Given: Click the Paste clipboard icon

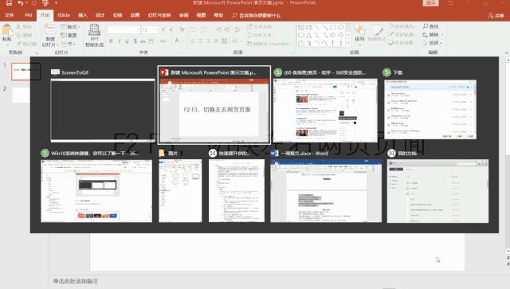Looking at the screenshot, I should [x=7, y=30].
